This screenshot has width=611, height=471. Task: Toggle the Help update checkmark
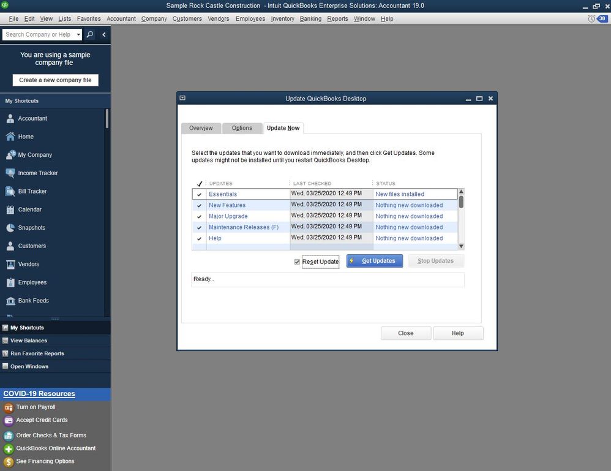tap(199, 239)
